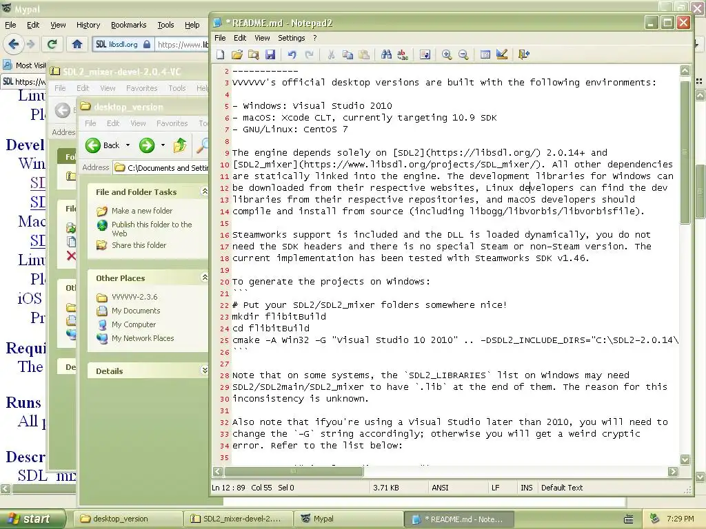
Task: Click the INS mode indicator
Action: point(526,488)
